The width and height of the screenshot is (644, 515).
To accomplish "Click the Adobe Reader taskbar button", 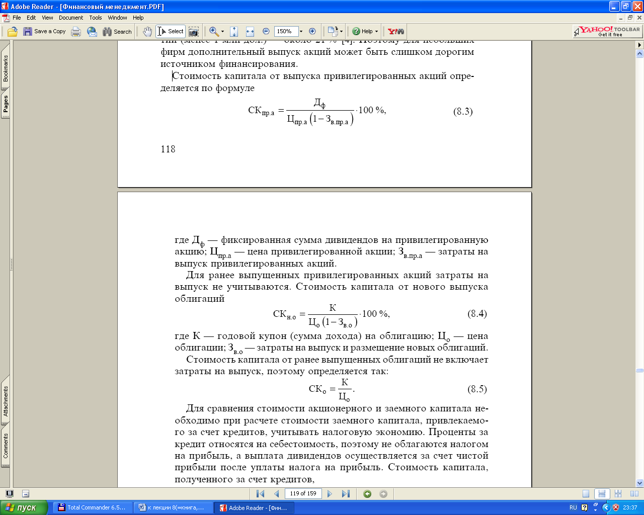I will coord(254,507).
